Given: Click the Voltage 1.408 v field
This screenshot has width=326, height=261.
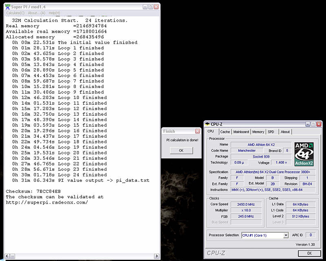Looking at the screenshot, I should pos(281,162).
